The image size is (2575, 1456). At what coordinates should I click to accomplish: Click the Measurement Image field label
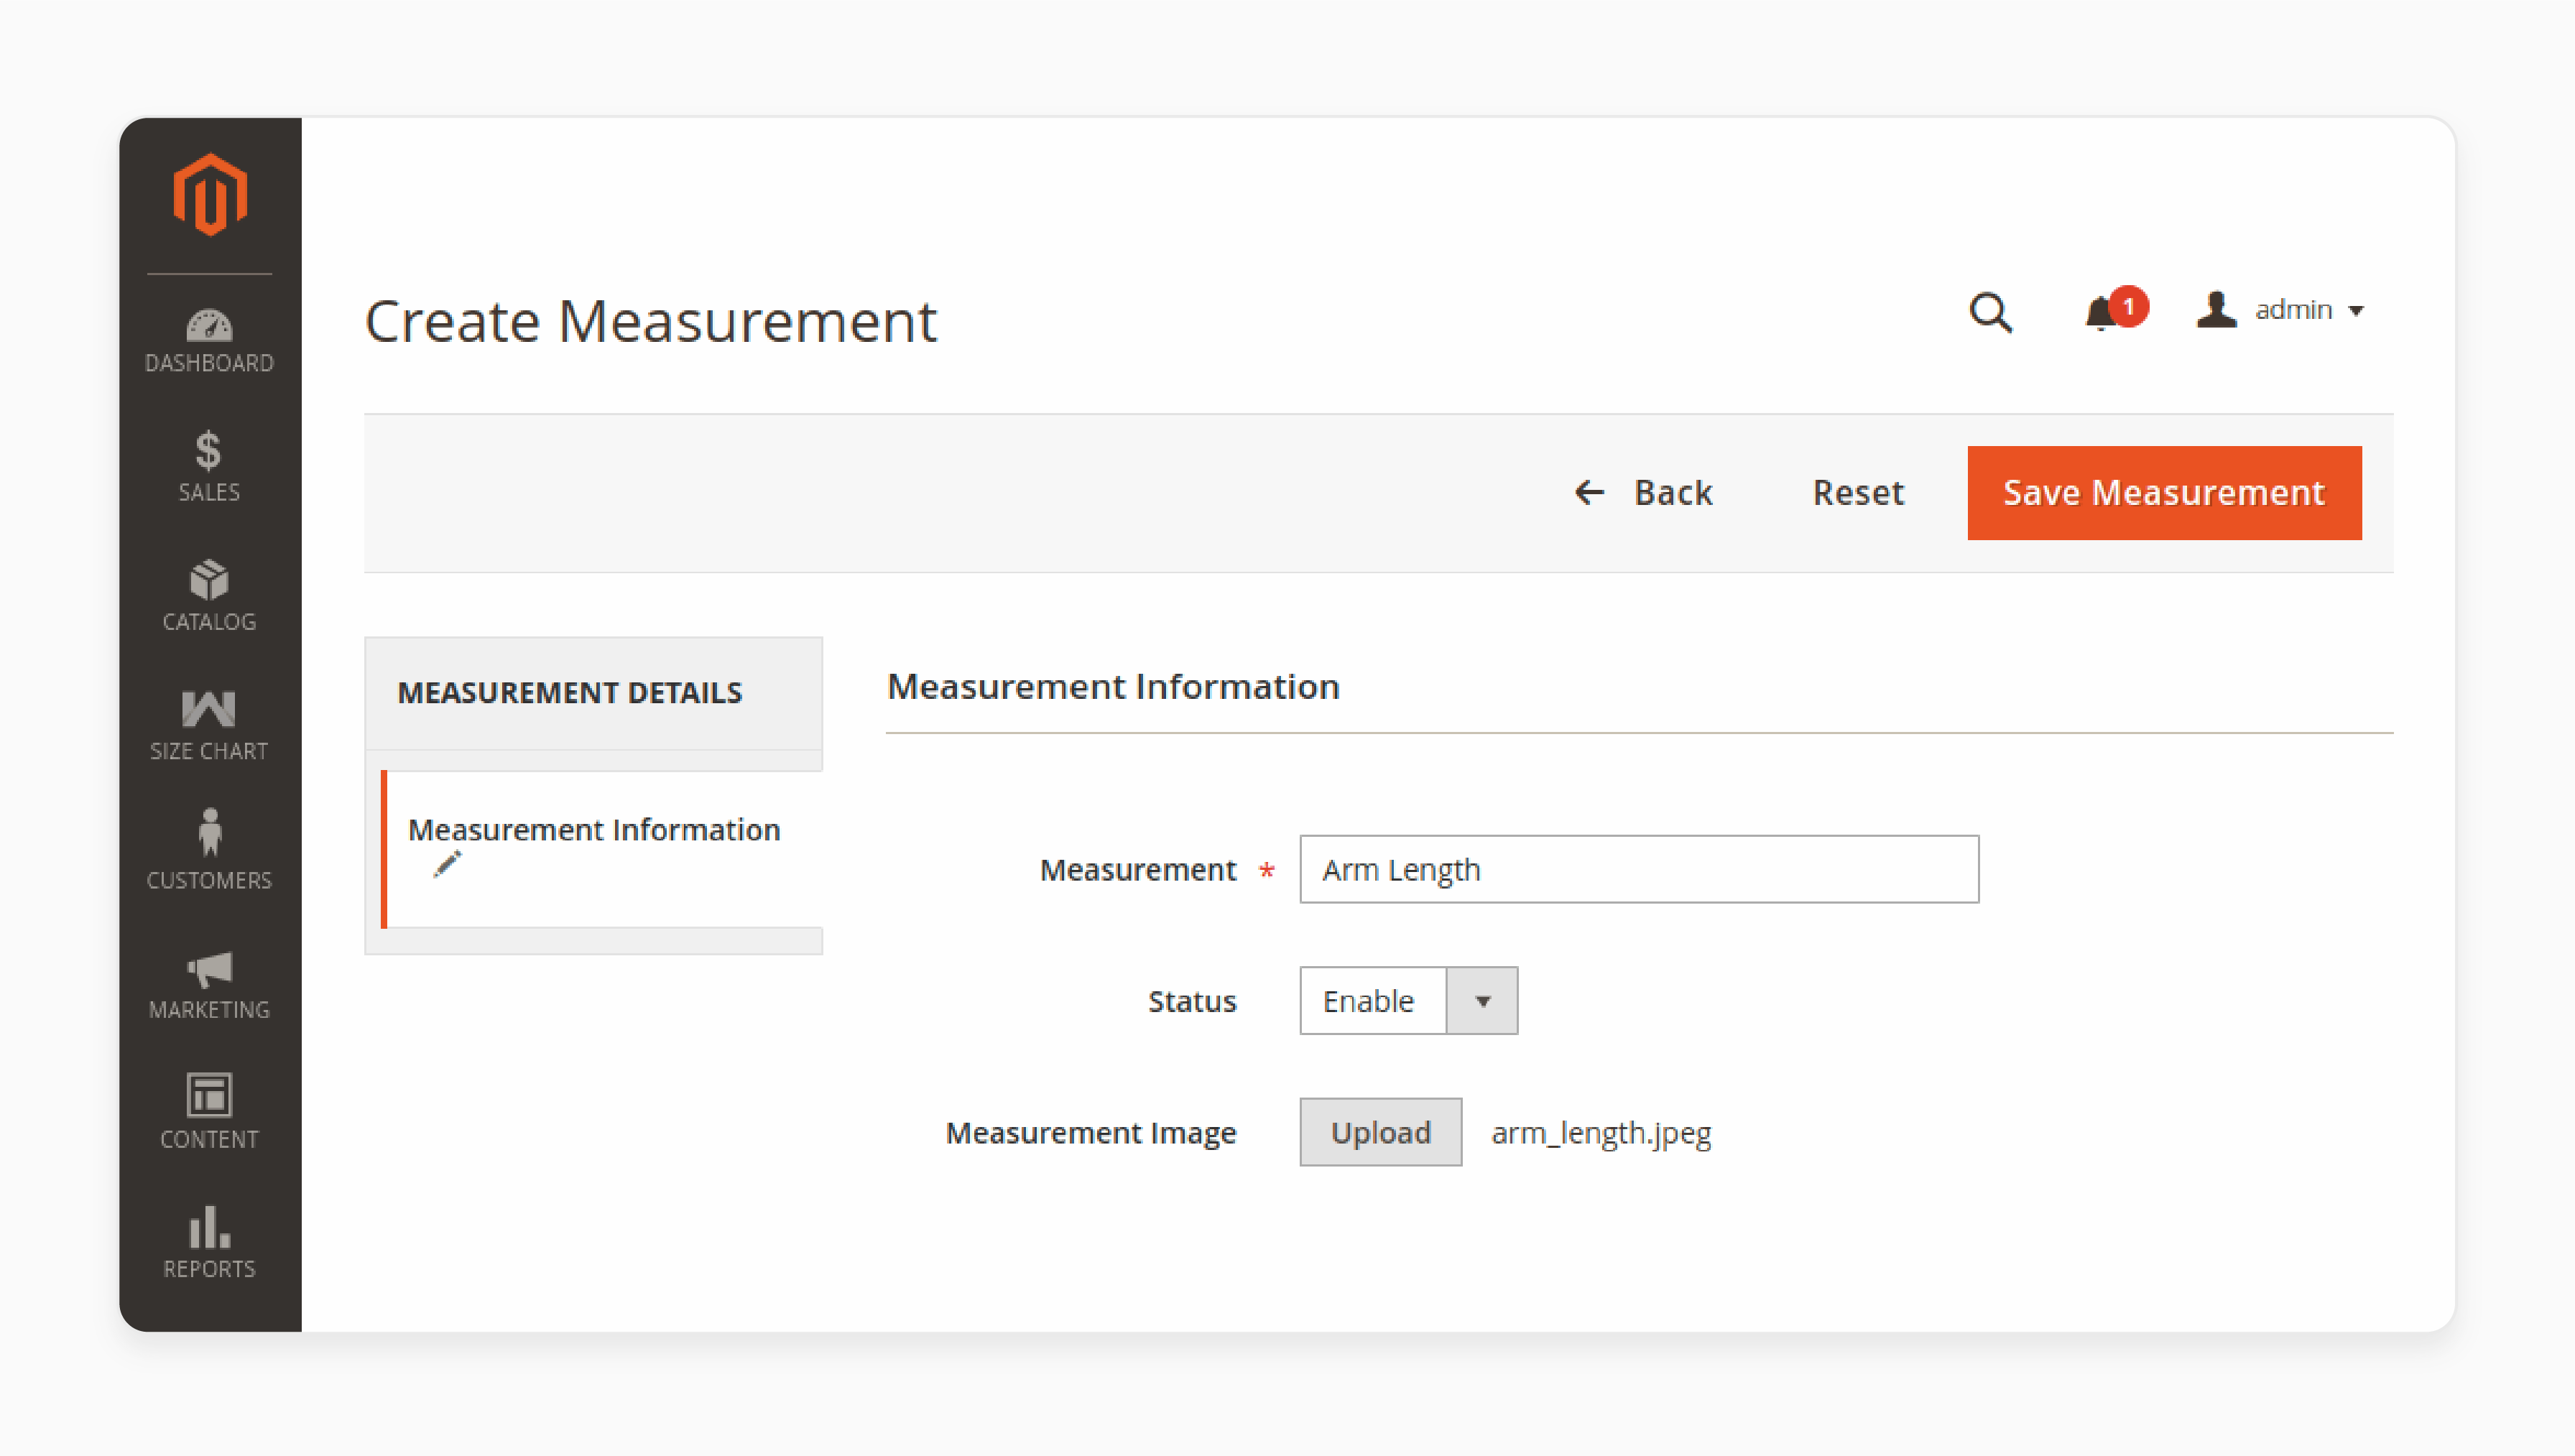coord(1091,1133)
